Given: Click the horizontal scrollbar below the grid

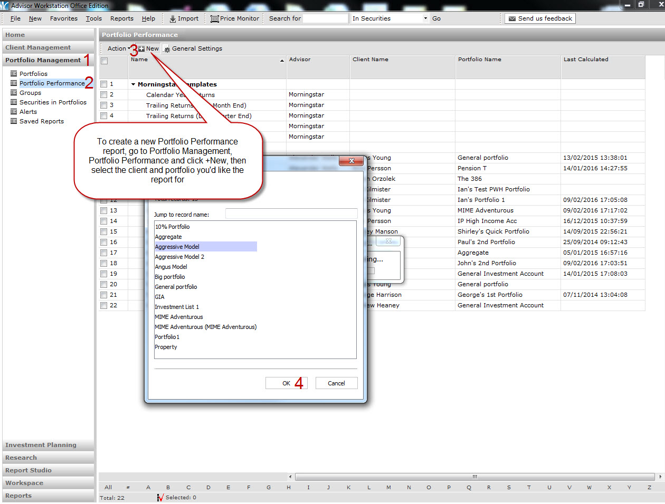Looking at the screenshot, I should coord(474,477).
